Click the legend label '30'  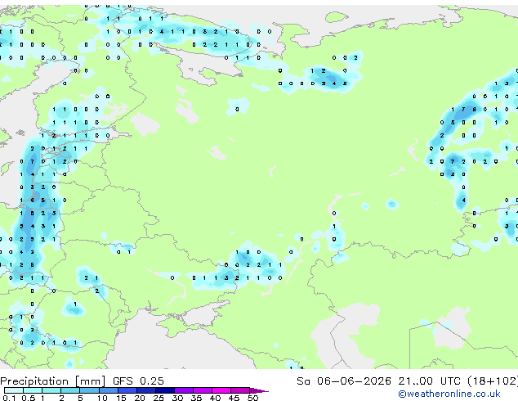click(177, 398)
